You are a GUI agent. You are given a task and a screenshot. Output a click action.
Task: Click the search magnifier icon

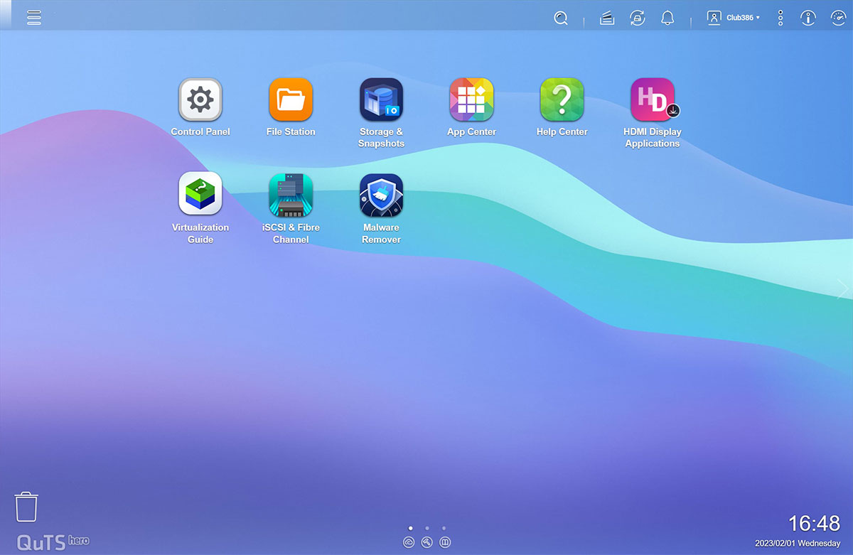tap(561, 18)
